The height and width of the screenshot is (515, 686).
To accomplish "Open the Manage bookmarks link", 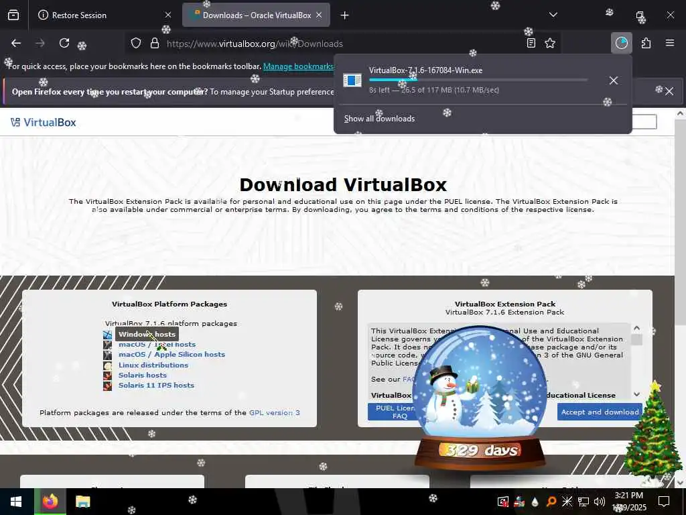I will point(298,66).
